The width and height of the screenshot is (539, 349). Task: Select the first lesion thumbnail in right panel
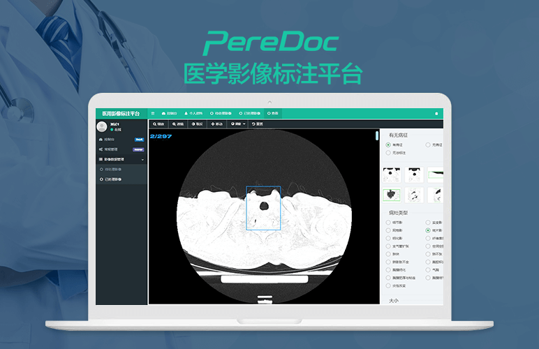click(x=391, y=174)
